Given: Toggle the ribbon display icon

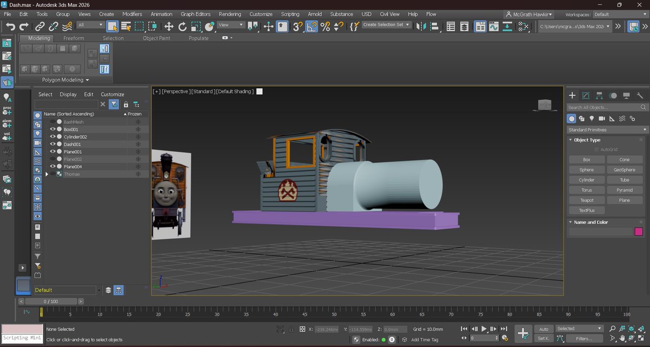Looking at the screenshot, I should (480, 26).
